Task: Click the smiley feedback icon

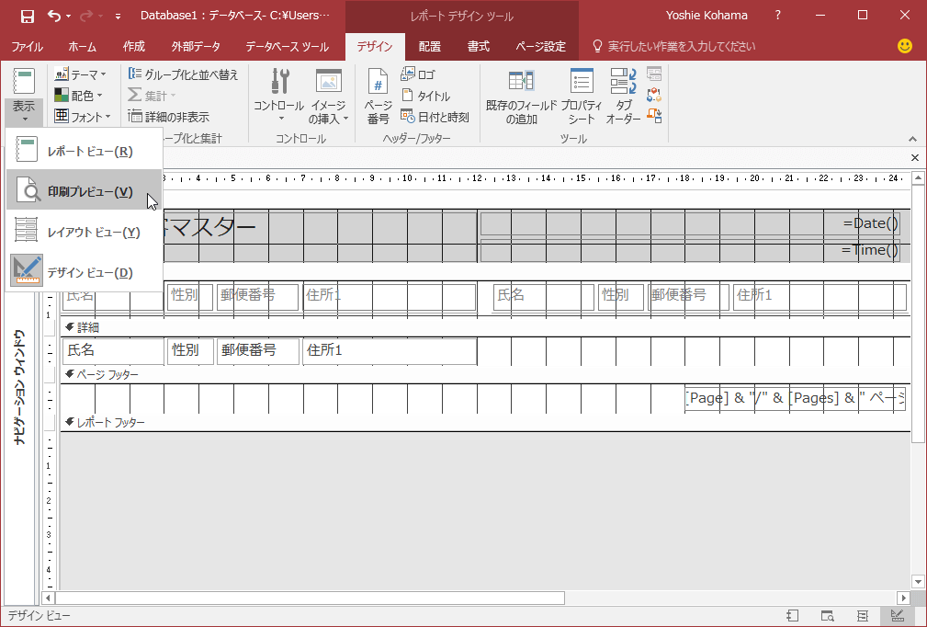Action: [x=905, y=46]
